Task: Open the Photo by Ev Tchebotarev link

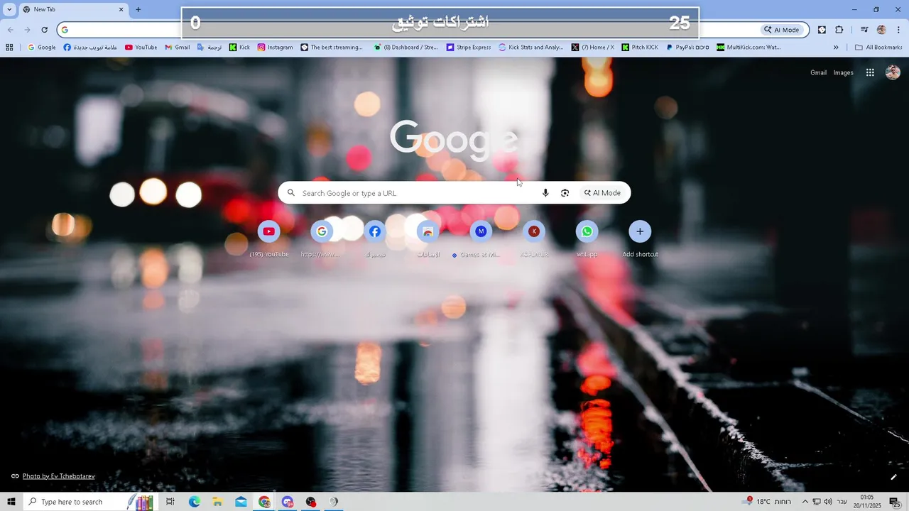Action: click(x=58, y=476)
